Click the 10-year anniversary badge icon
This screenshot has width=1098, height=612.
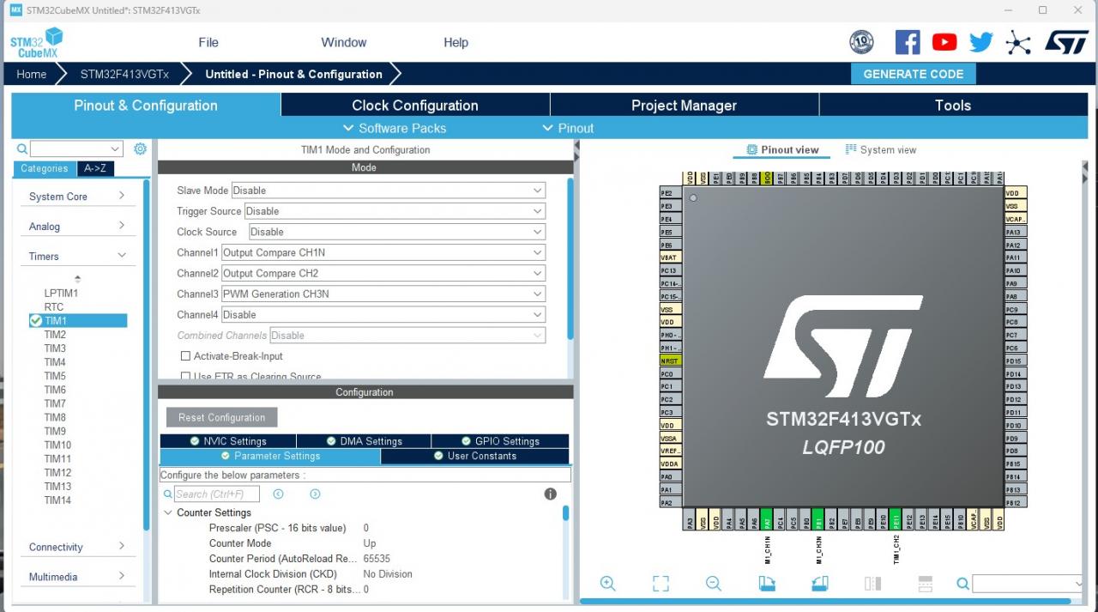861,42
